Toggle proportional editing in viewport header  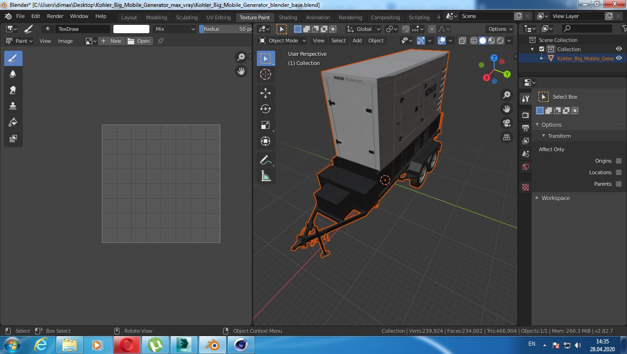pyautogui.click(x=432, y=29)
